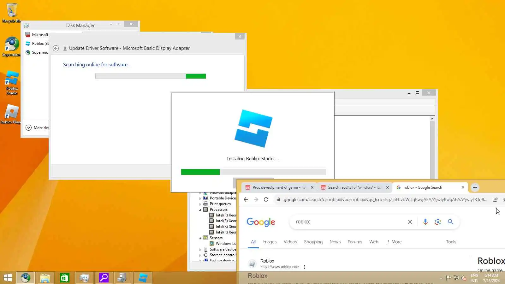Switch to Shopping results
505x284 pixels.
coord(313,242)
